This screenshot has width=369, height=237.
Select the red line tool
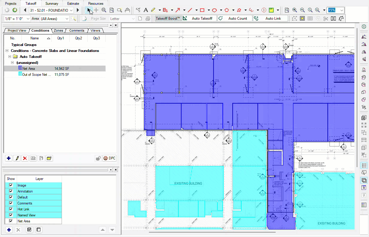pos(190,10)
